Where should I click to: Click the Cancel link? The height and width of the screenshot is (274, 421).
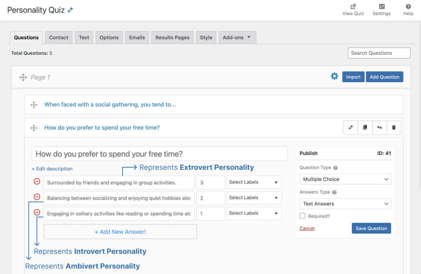point(307,228)
